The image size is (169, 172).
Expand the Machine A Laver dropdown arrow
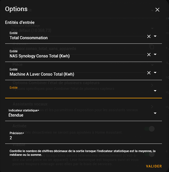click(155, 73)
